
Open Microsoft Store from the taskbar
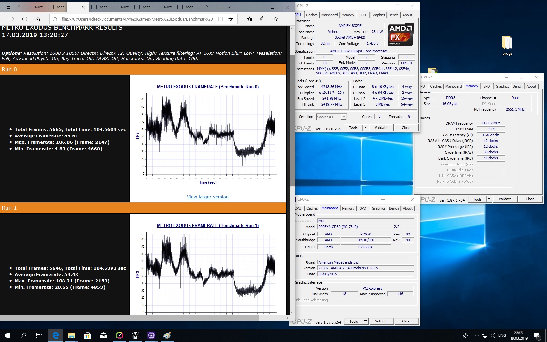[x=87, y=335]
